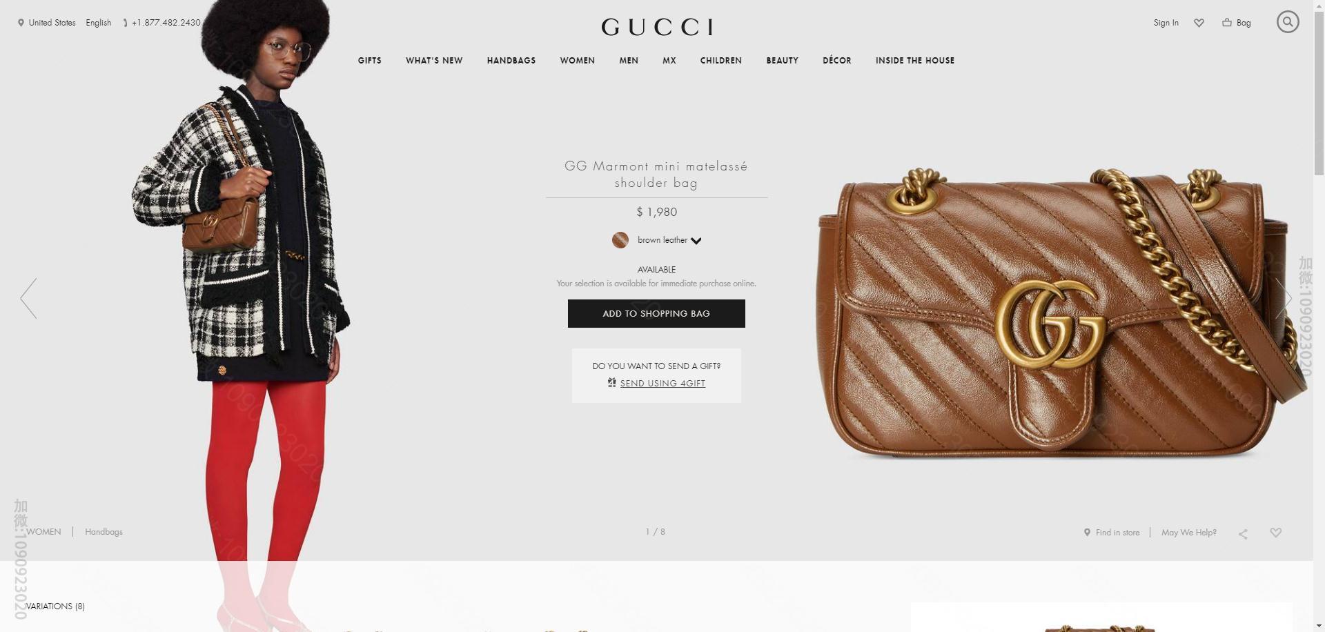Expand the brown leather color dropdown

click(696, 241)
